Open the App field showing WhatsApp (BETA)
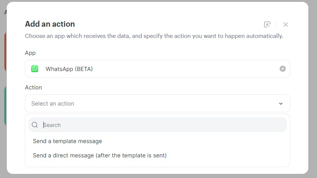The width and height of the screenshot is (317, 178). pos(158,69)
